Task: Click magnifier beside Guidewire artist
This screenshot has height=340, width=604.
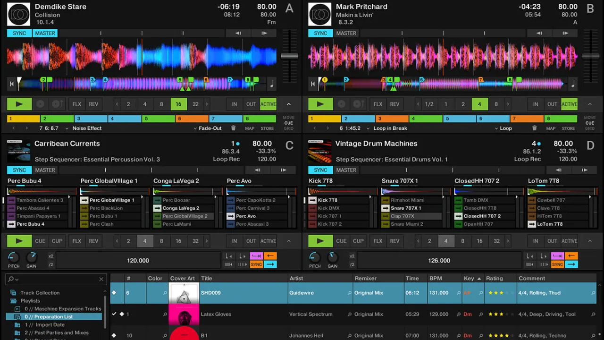Action: pos(350,293)
